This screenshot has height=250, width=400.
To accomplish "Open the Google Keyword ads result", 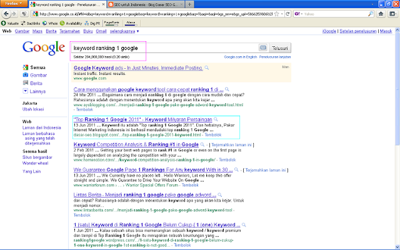I will (138, 68).
